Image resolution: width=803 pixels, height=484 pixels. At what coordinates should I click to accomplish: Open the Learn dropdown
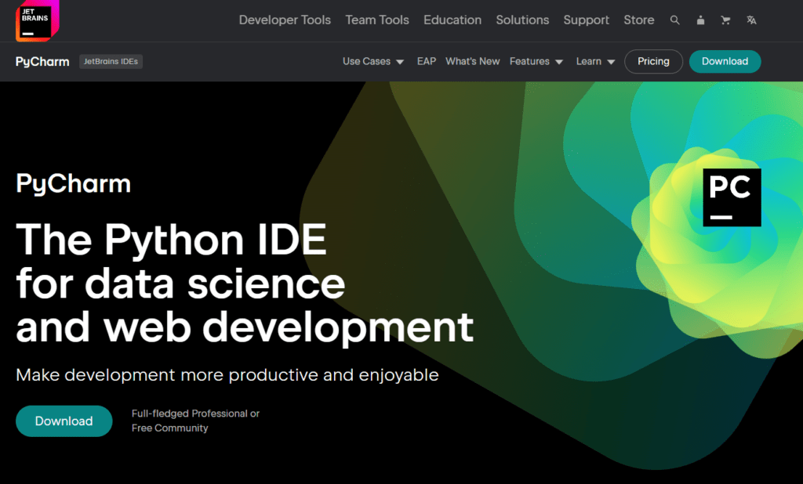pyautogui.click(x=595, y=61)
